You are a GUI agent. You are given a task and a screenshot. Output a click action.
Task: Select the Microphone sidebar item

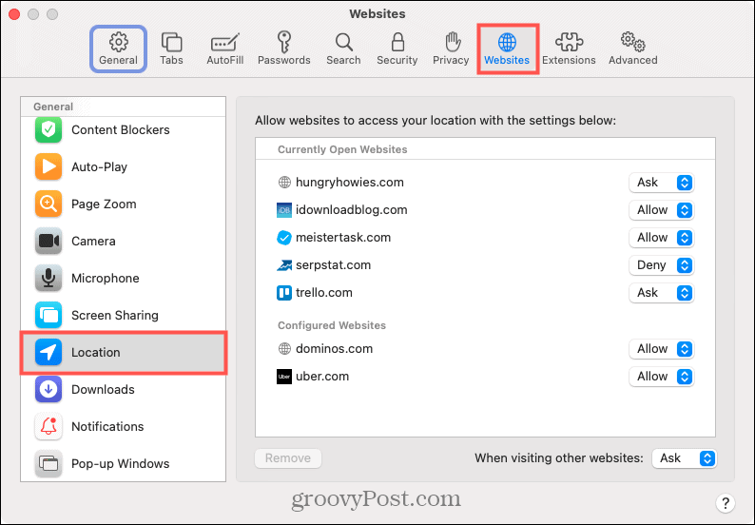(124, 278)
